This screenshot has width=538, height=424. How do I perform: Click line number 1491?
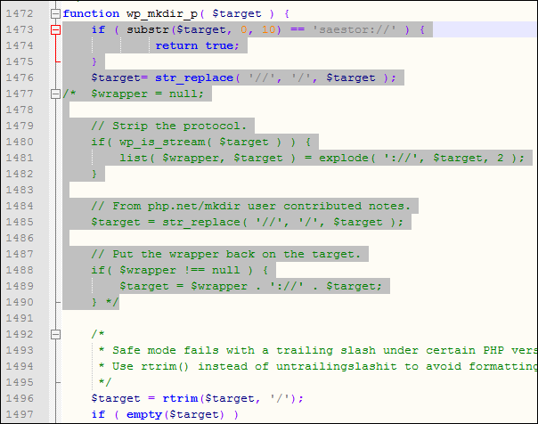20,318
